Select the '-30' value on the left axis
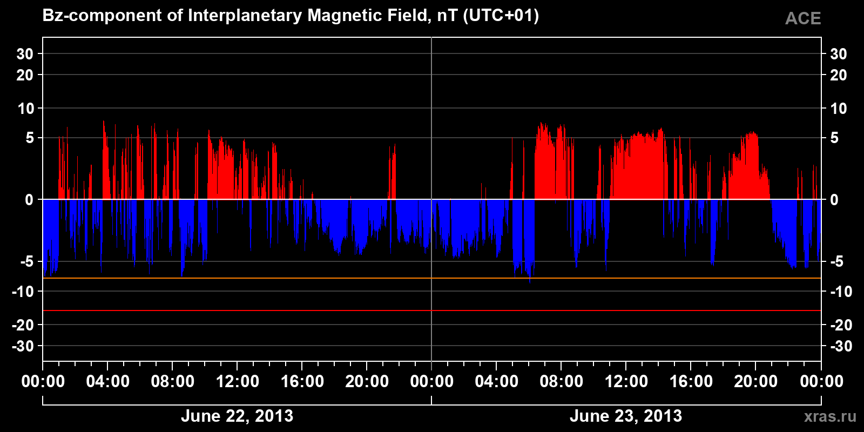 (x=23, y=346)
